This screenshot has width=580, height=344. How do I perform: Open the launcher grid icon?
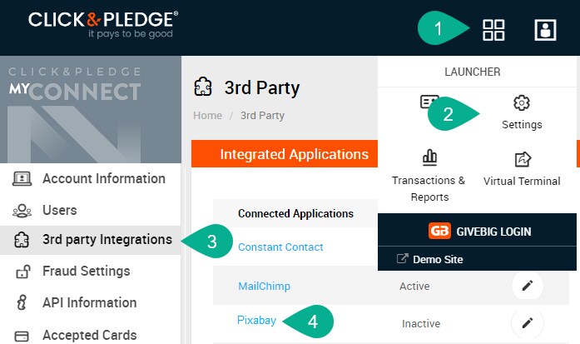pyautogui.click(x=493, y=30)
